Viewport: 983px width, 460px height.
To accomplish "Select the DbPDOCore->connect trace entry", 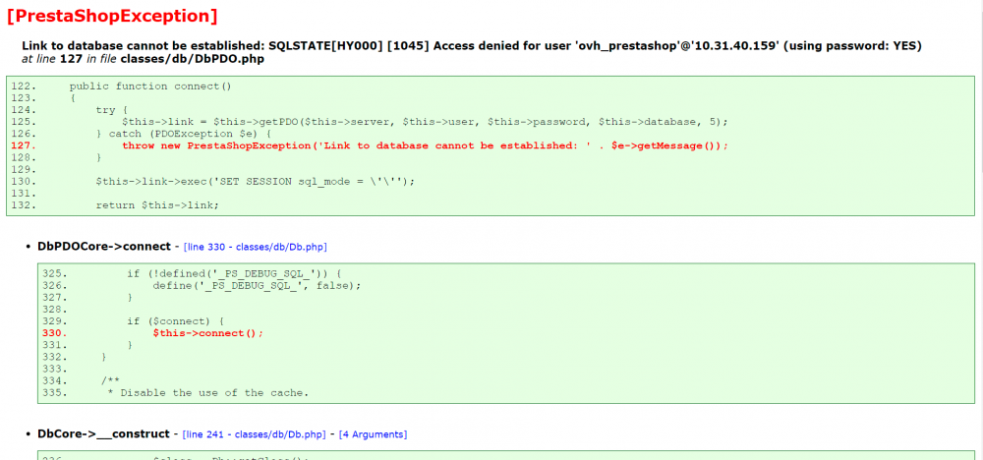I will coord(104,247).
